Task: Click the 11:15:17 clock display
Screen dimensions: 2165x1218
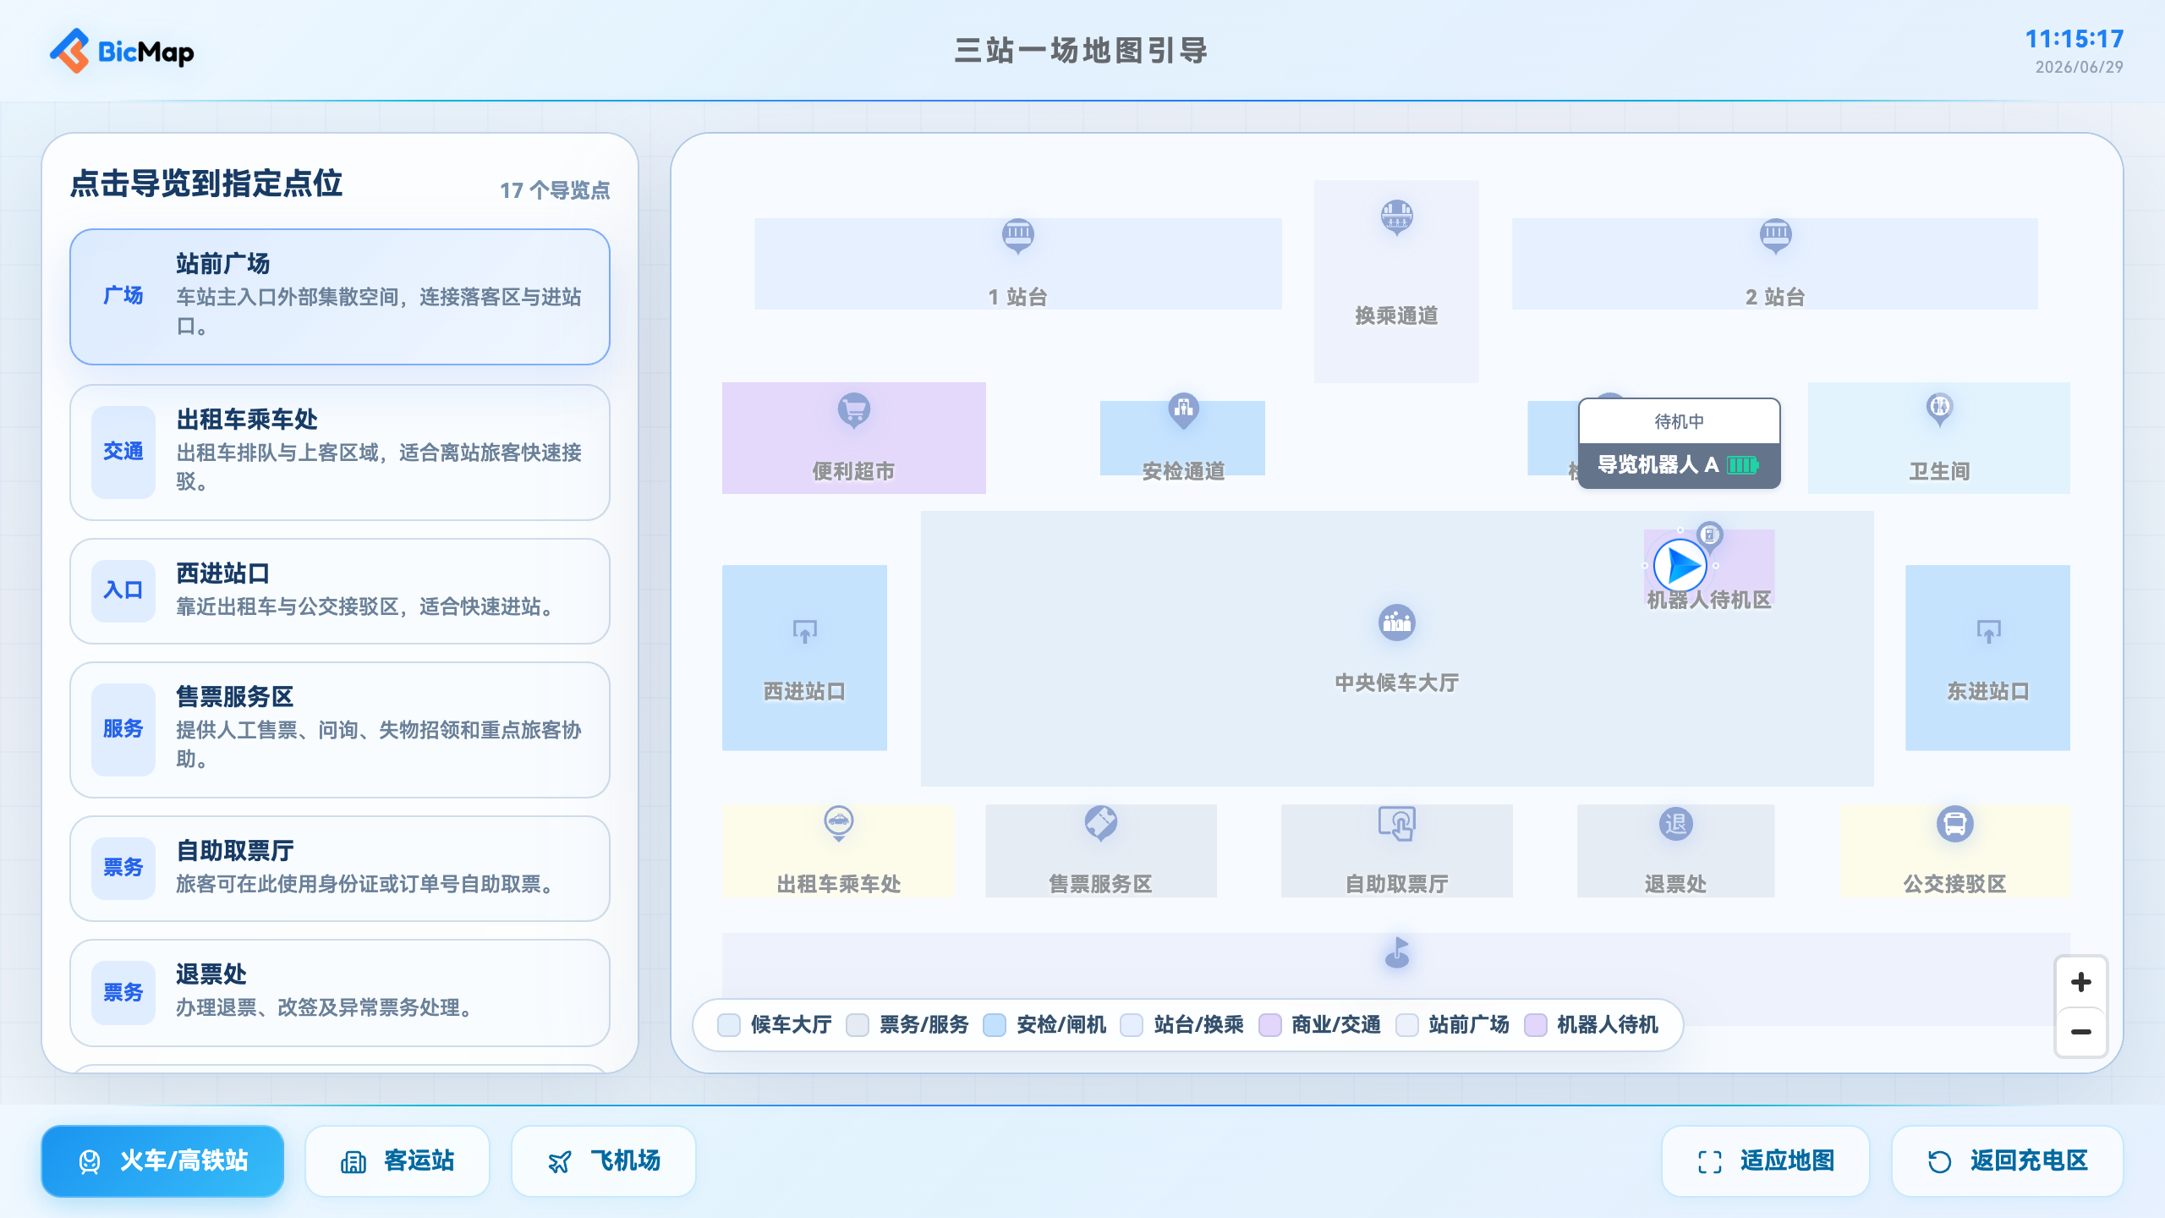Action: pos(2074,39)
